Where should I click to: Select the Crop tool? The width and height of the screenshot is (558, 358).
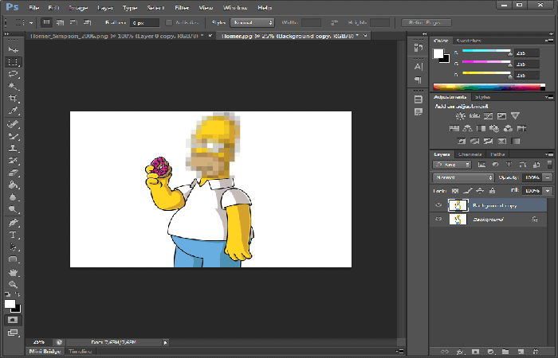click(x=14, y=98)
